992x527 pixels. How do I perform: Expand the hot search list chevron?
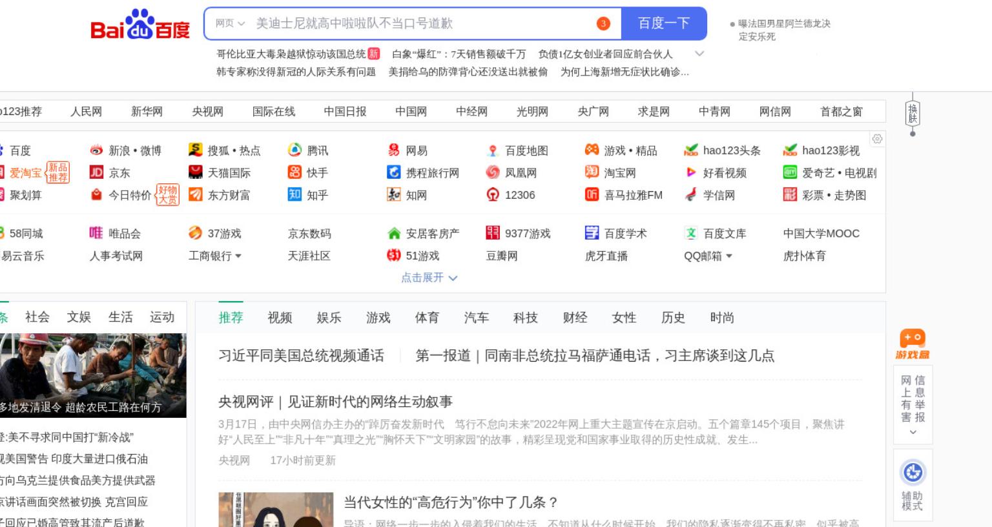coord(699,54)
